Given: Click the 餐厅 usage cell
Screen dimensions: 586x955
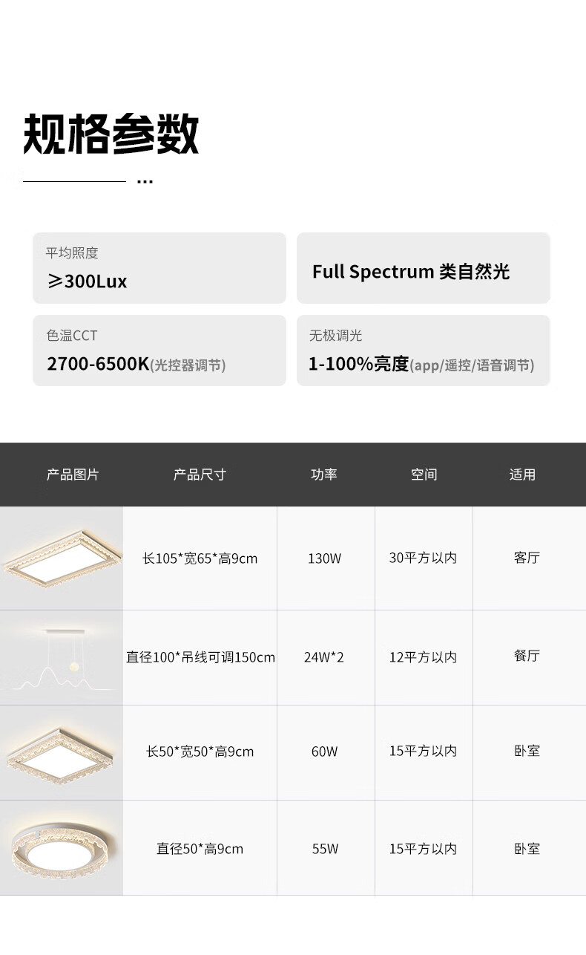Looking at the screenshot, I should (527, 656).
